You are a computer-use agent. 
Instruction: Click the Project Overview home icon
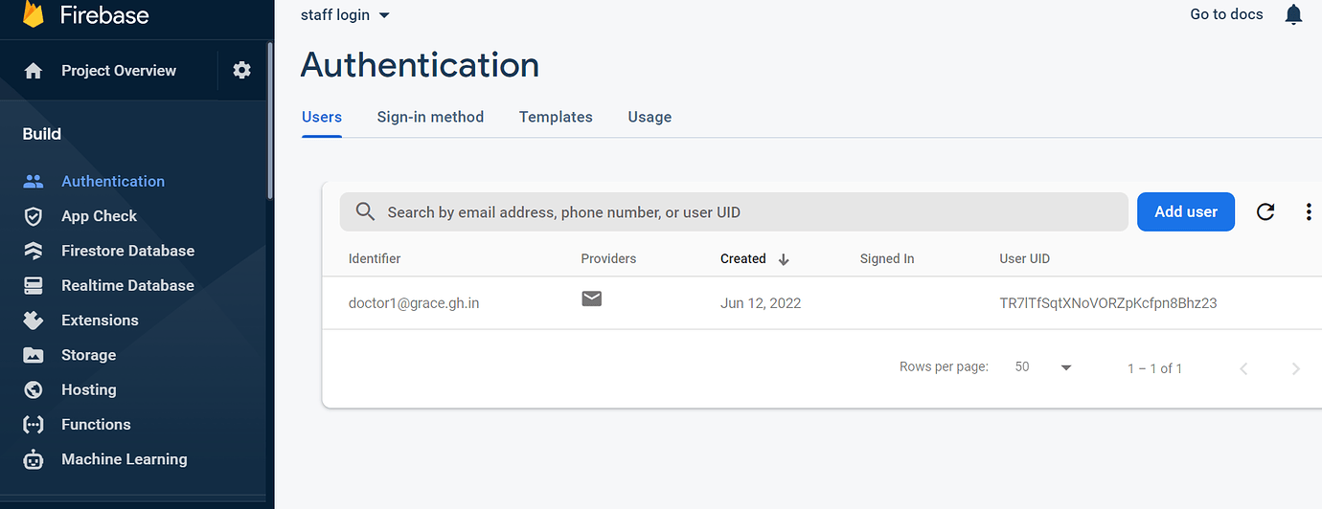[x=34, y=71]
